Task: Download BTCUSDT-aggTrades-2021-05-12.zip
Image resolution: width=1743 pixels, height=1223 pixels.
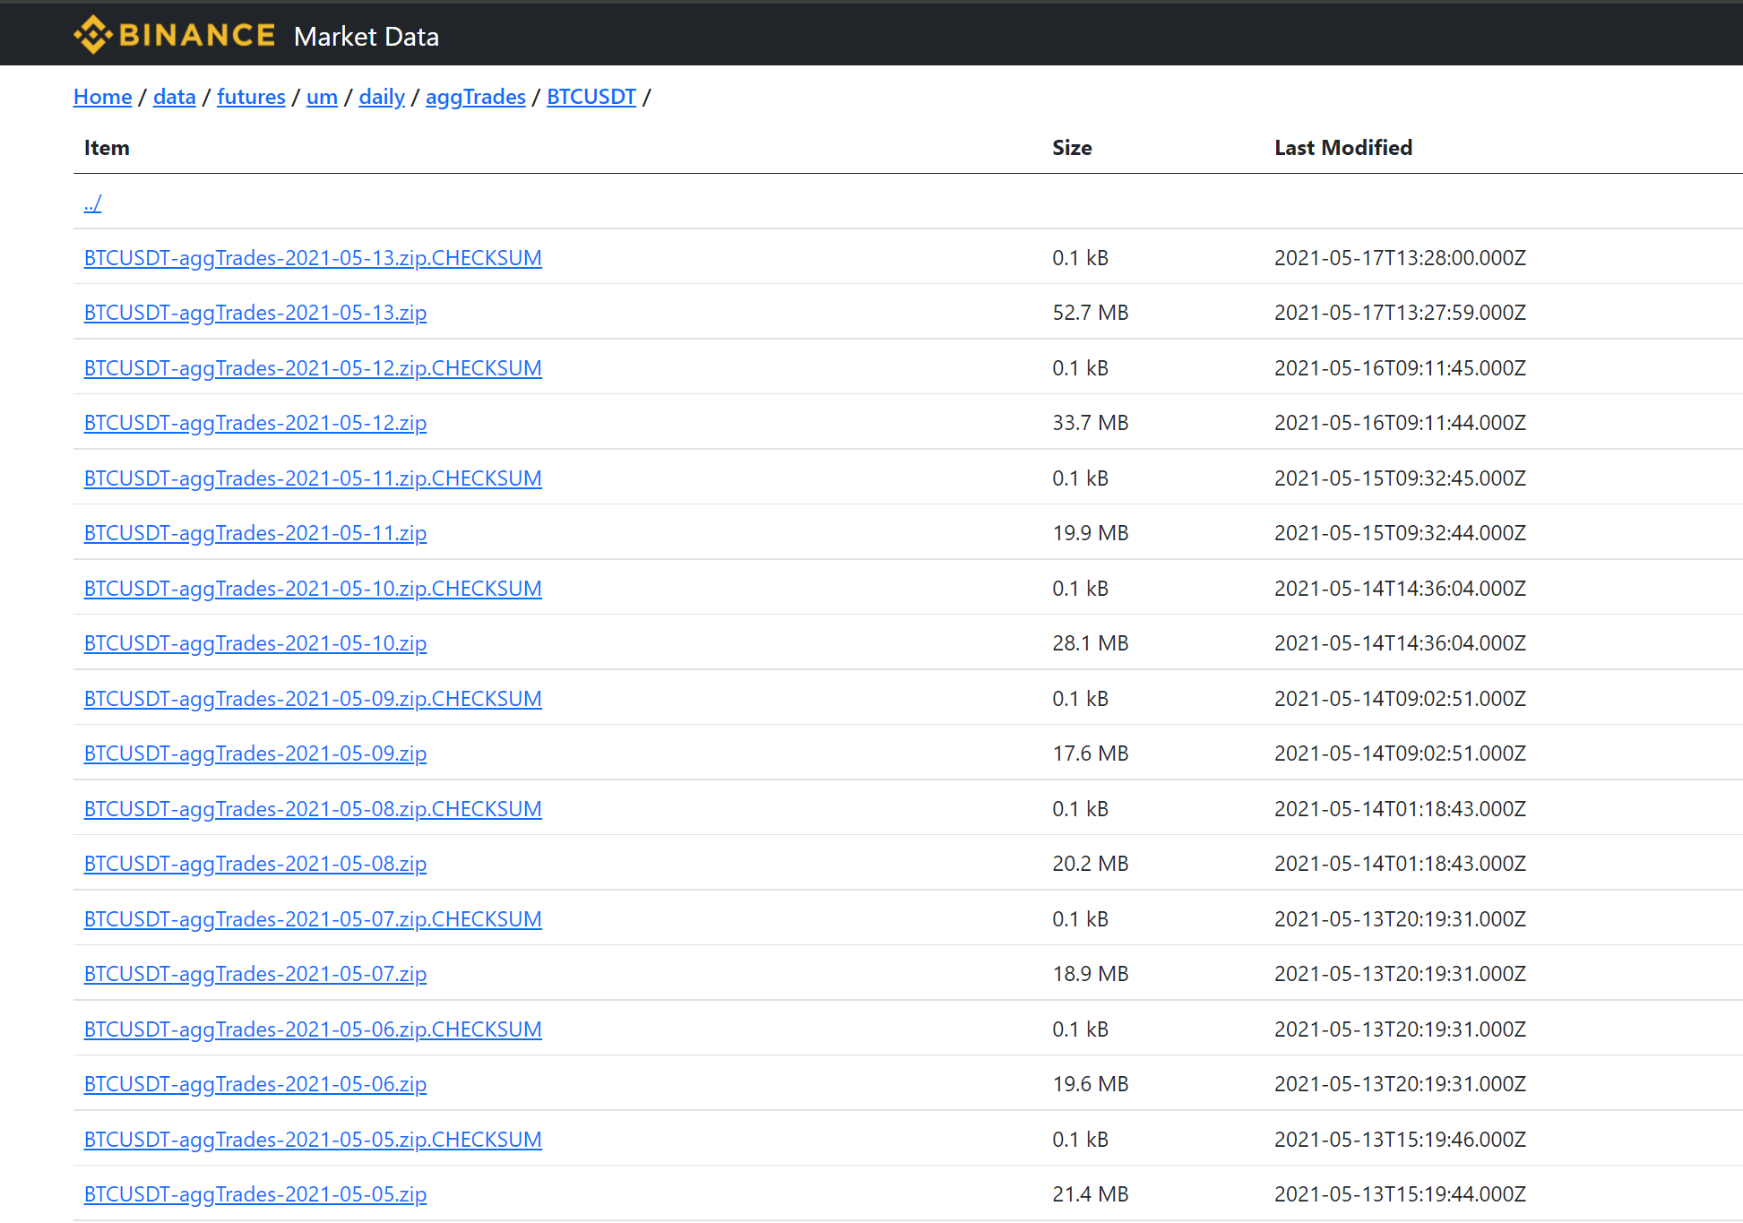Action: pyautogui.click(x=255, y=423)
